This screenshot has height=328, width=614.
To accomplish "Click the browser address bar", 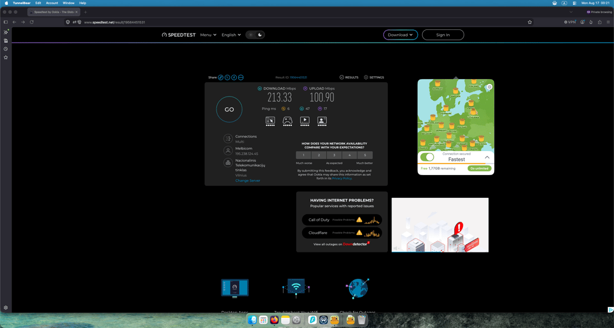I will click(x=297, y=22).
